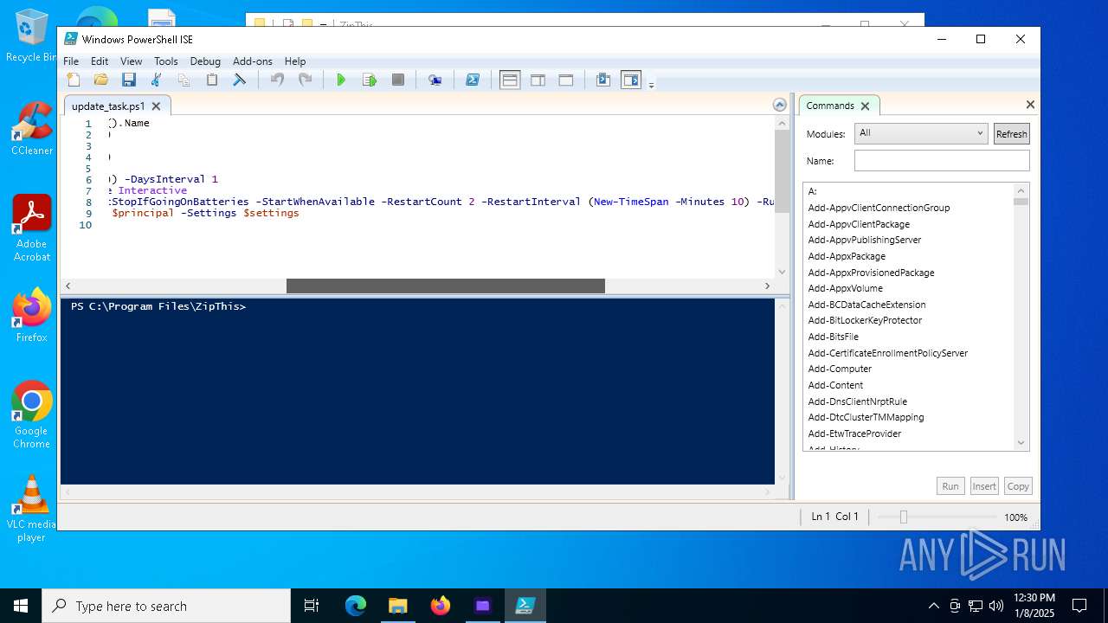Save the script with floppy icon
Image resolution: width=1108 pixels, height=623 pixels.
(129, 80)
